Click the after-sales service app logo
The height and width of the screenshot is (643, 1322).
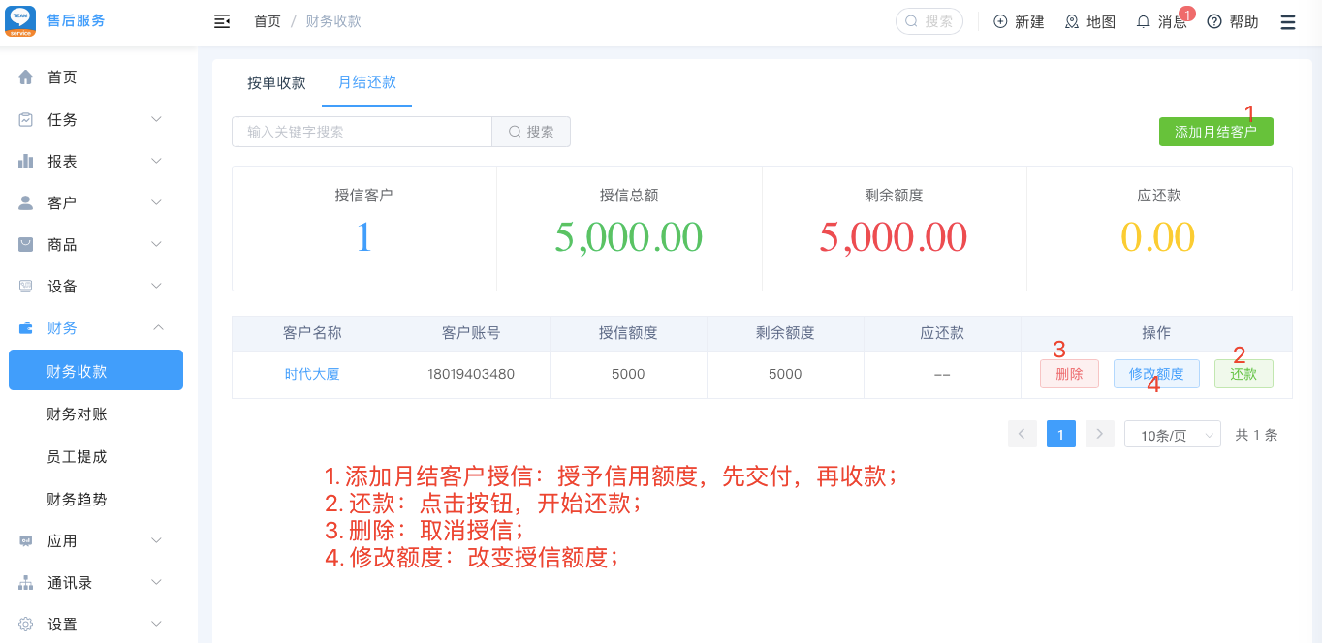(x=20, y=21)
